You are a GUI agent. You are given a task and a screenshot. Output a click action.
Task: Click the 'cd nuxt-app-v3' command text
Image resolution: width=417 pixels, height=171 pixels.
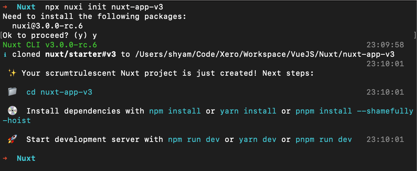pyautogui.click(x=59, y=92)
